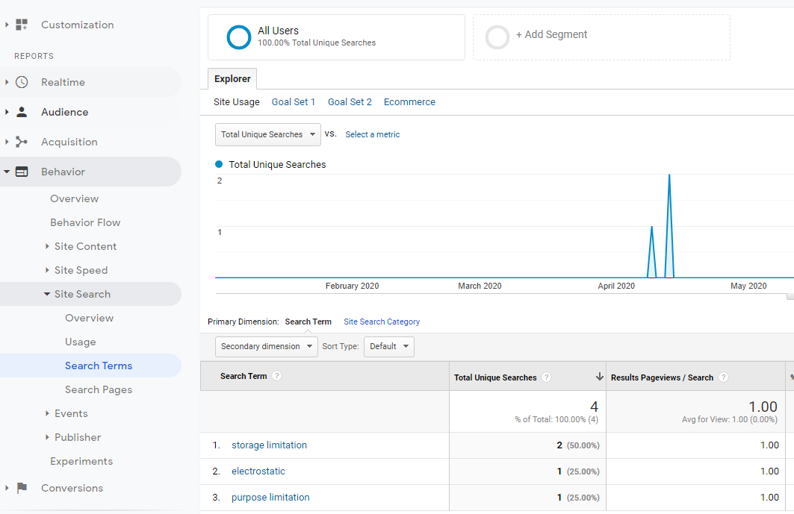
Task: Expand the Site Content submenu
Action: [x=47, y=246]
